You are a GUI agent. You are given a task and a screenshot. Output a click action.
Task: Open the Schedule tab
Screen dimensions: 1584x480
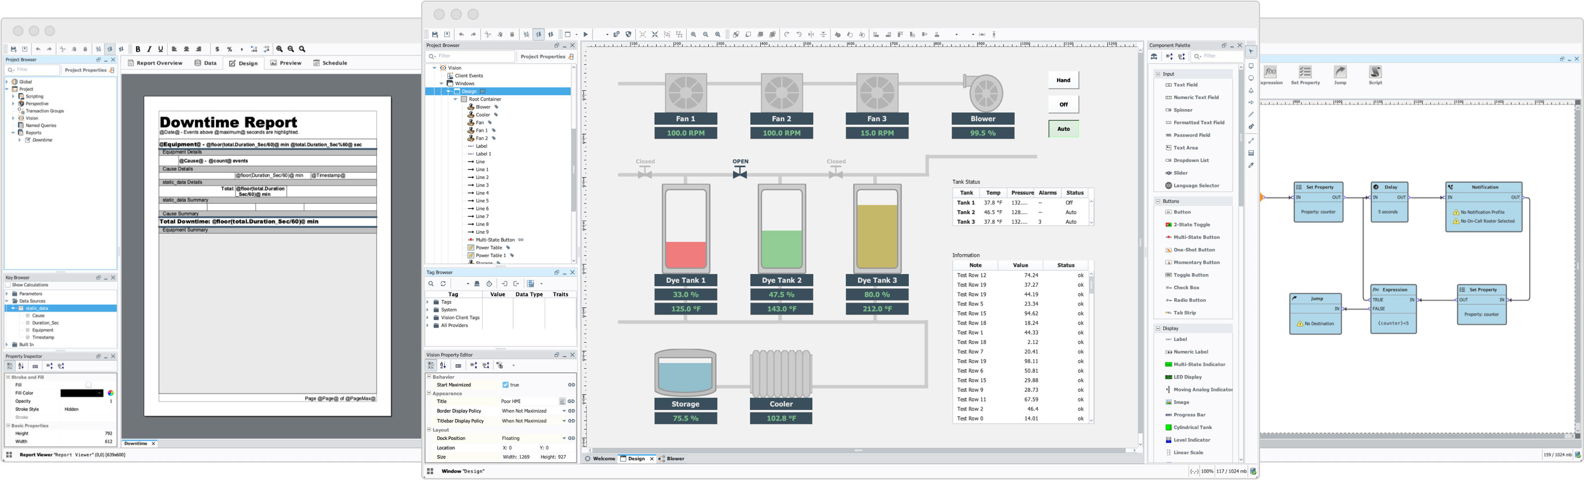[330, 63]
